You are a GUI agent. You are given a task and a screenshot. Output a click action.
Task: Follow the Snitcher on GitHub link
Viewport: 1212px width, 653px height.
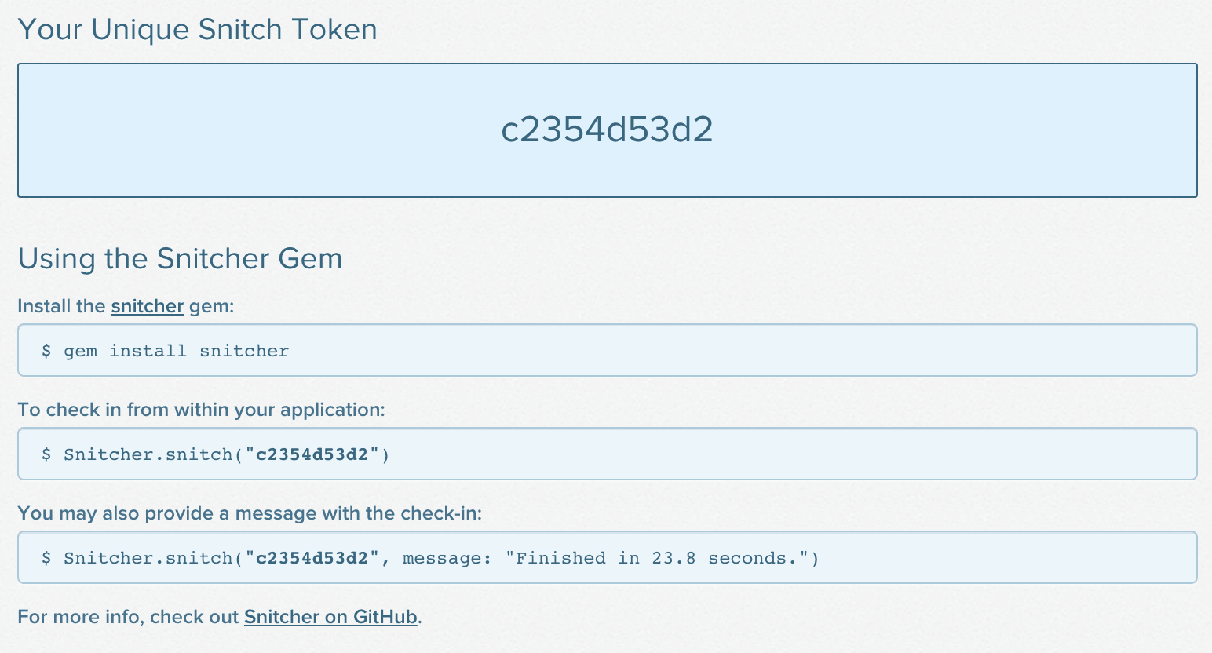pos(330,617)
